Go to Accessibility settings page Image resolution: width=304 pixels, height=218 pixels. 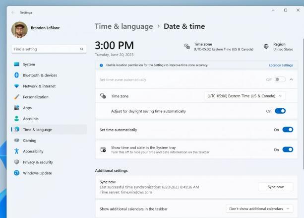coord(33,151)
